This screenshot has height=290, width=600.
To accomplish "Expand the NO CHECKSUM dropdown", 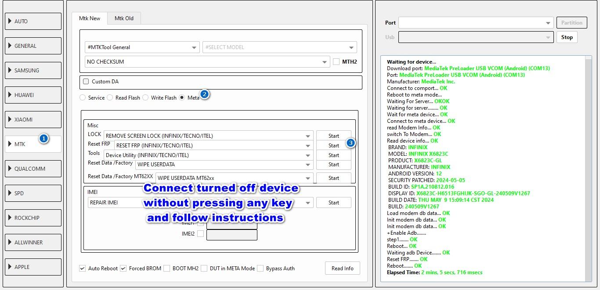I will point(207,62).
